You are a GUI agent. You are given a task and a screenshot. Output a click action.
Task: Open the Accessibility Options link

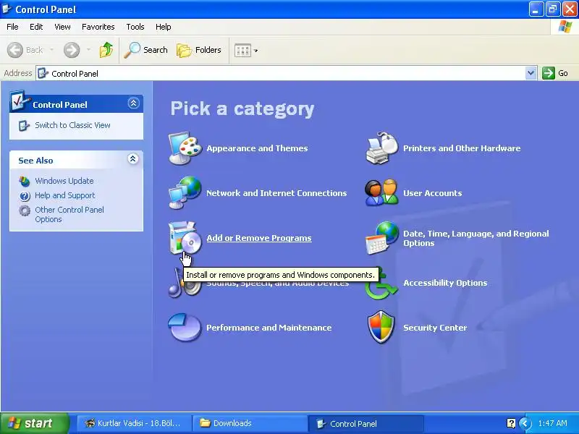pyautogui.click(x=445, y=283)
